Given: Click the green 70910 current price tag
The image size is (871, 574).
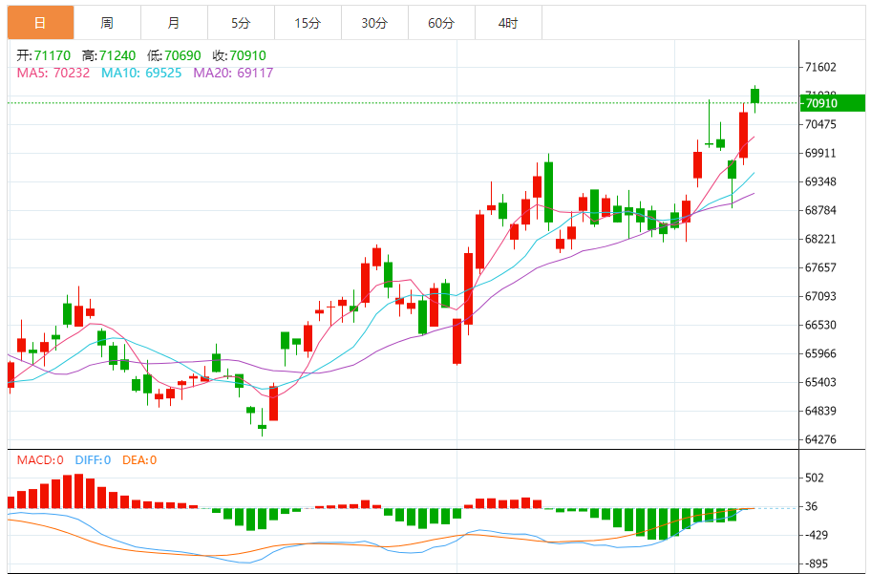Looking at the screenshot, I should 833,103.
